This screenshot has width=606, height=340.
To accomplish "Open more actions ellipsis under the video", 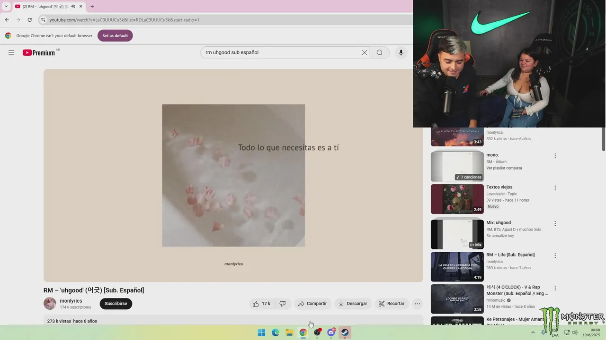I will pyautogui.click(x=418, y=304).
